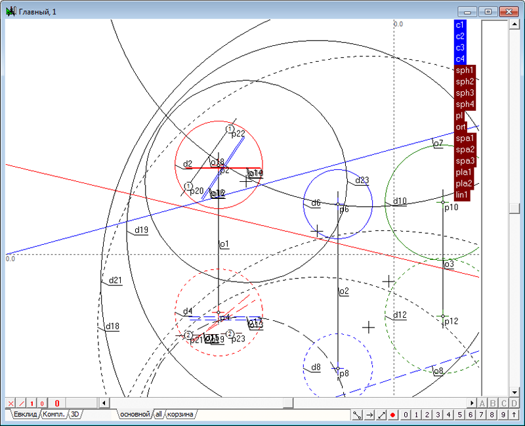The image size is (525, 426).
Task: Select the diagonal double arrow tool icon
Action: pos(381,415)
